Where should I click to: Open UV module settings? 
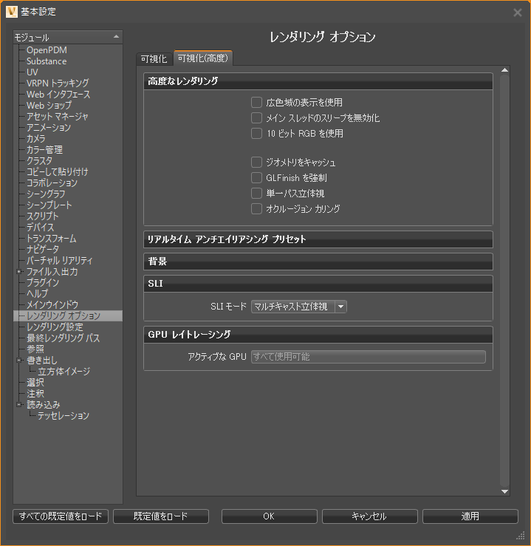point(32,72)
